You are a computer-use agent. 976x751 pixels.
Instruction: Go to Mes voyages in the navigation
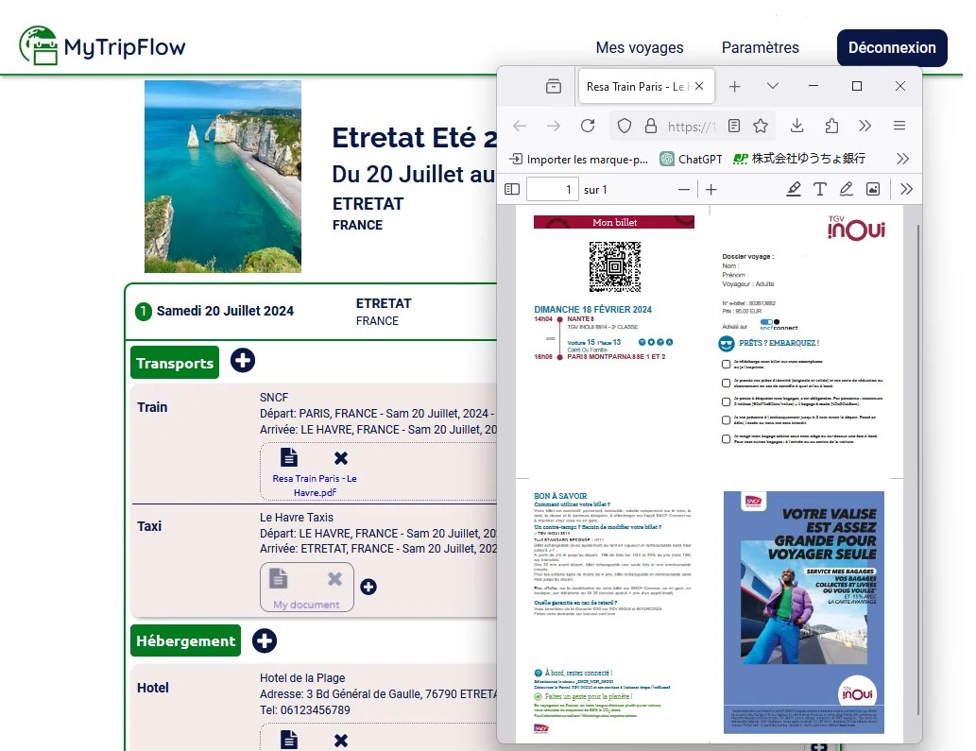coord(640,47)
